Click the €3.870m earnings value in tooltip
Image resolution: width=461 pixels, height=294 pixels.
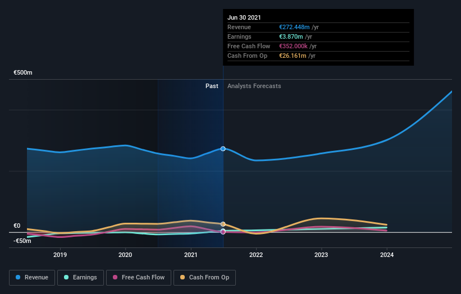(x=291, y=36)
